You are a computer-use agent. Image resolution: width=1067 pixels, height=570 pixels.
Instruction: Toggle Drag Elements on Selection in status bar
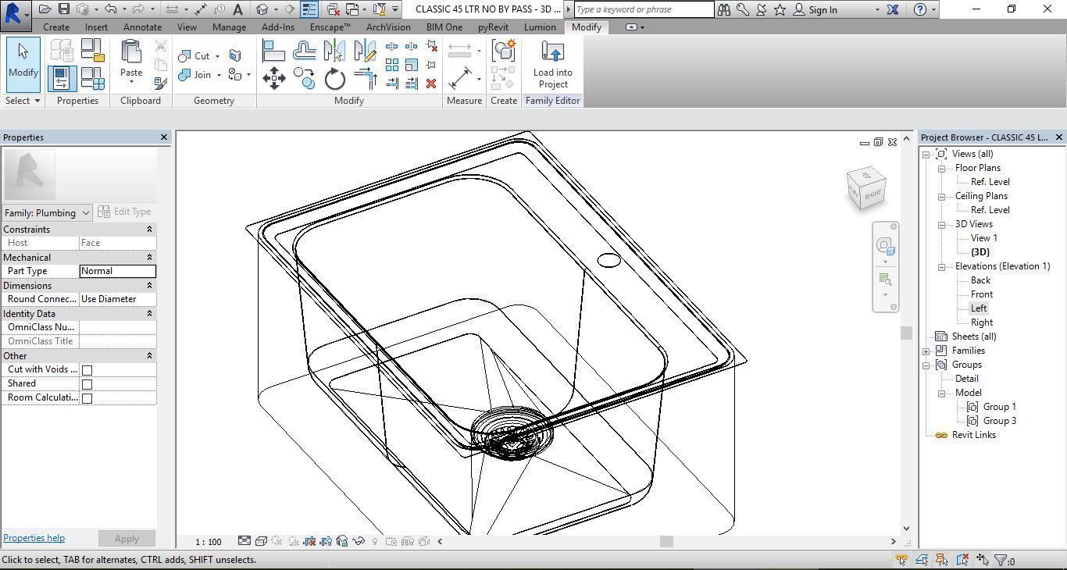[x=983, y=560]
